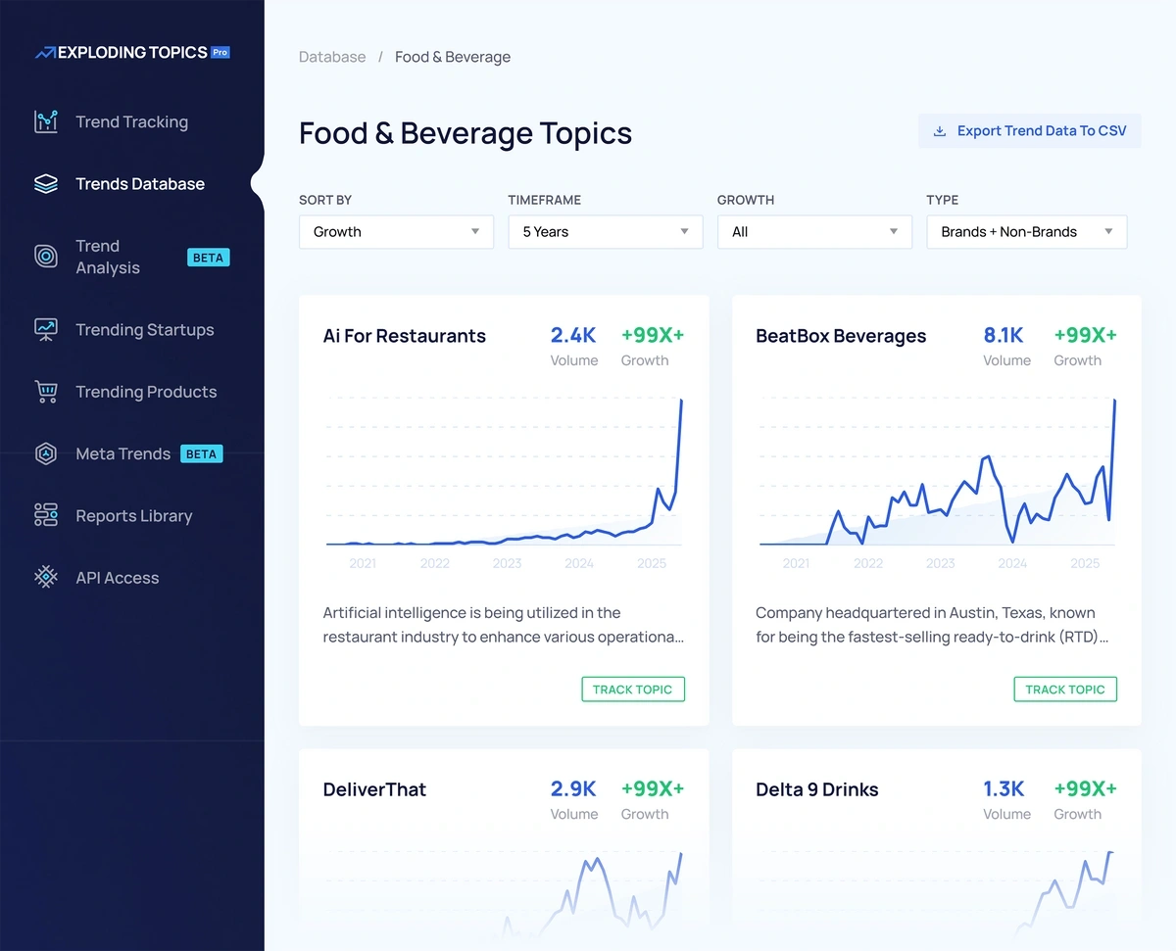Click 8.1K volume on BeatBox Beverages
1176x951 pixels.
click(1004, 336)
